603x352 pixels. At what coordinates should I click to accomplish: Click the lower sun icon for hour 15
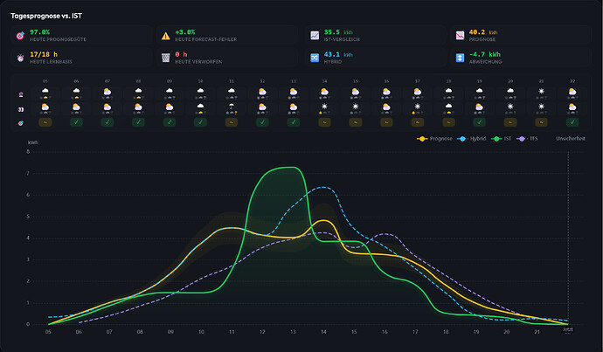[356, 106]
